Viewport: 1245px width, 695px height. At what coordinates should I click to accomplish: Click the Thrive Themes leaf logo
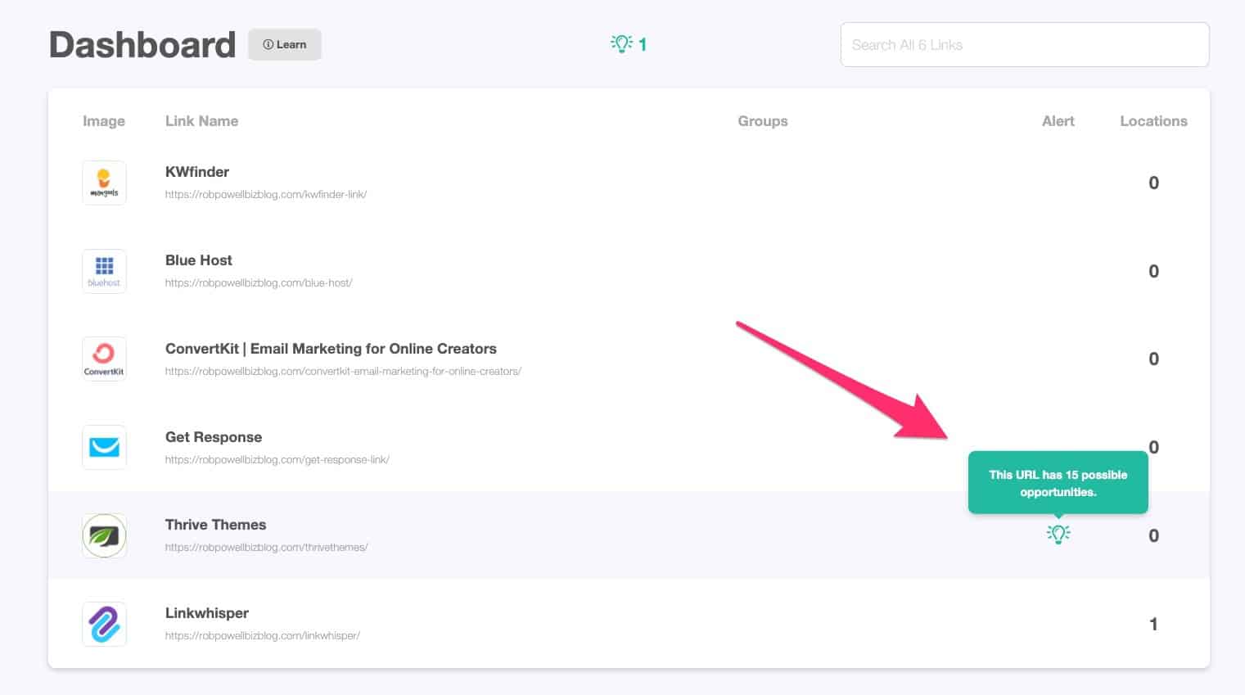click(104, 535)
